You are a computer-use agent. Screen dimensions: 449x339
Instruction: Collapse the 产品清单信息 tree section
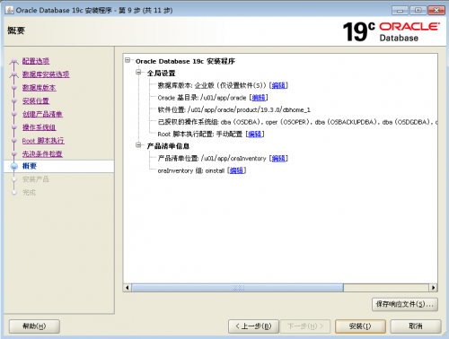click(138, 145)
